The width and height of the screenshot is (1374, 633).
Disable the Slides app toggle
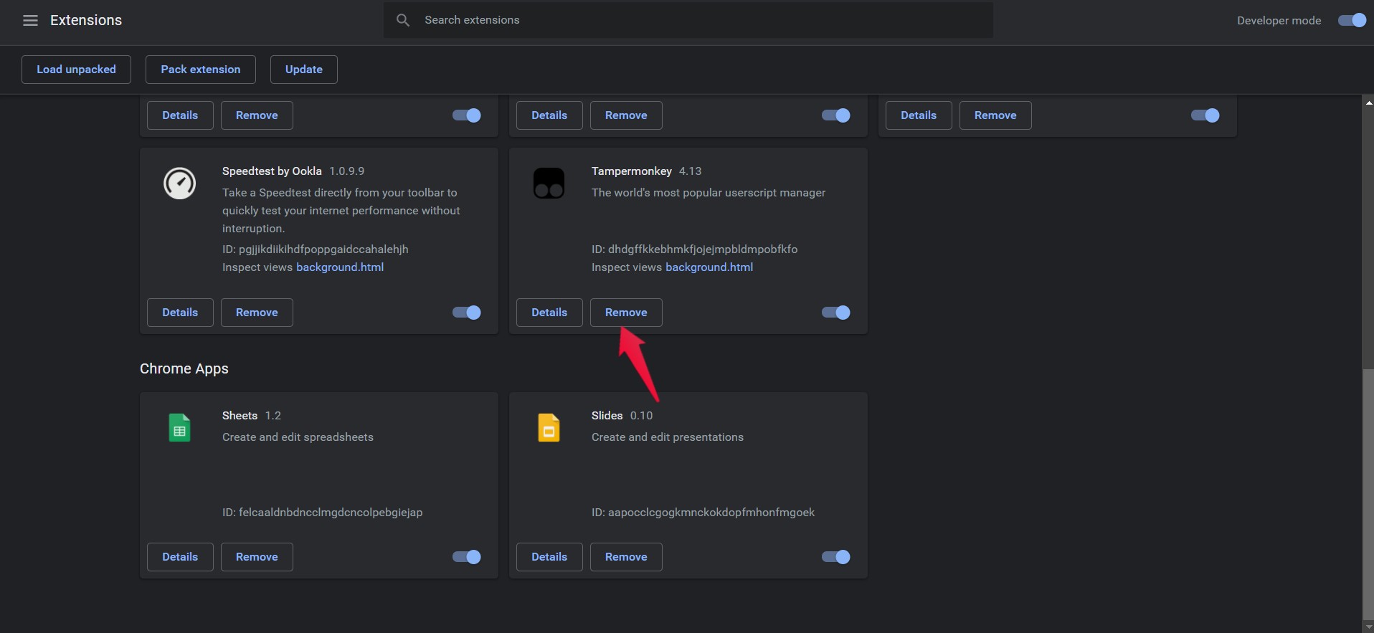[x=836, y=557]
